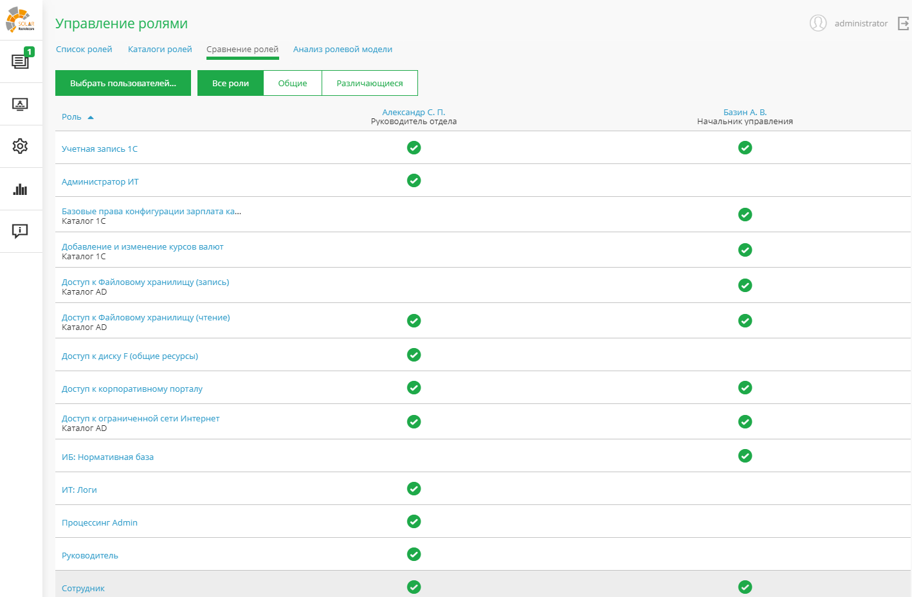Open the monitor screen icon in the sidebar
Viewport: 912px width, 597px height.
click(x=20, y=104)
